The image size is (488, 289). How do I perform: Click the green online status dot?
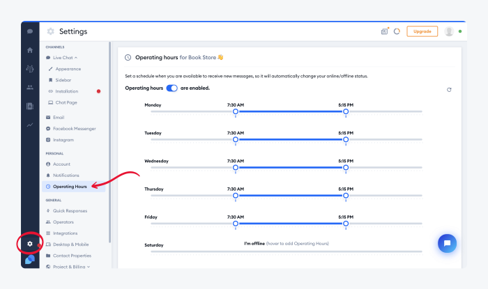pos(460,31)
